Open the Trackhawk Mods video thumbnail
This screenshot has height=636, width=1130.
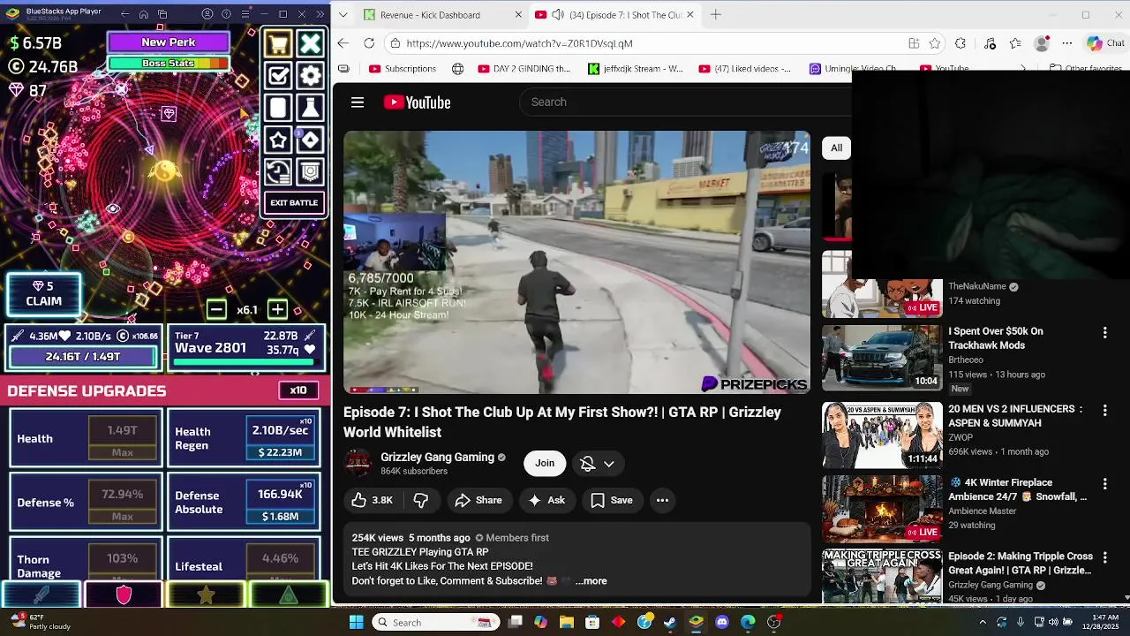click(x=882, y=358)
